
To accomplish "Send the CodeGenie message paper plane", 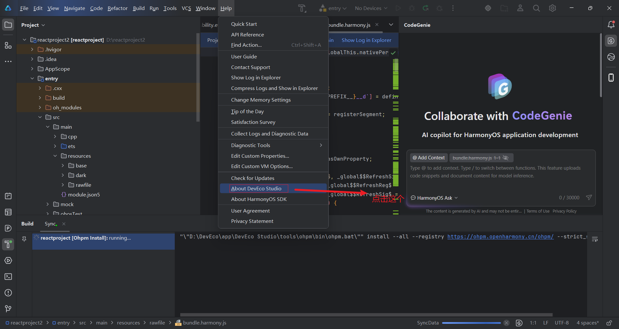I will pyautogui.click(x=589, y=197).
